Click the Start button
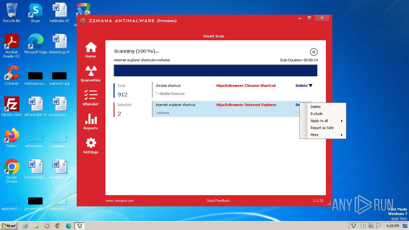The image size is (409, 230). point(9,226)
